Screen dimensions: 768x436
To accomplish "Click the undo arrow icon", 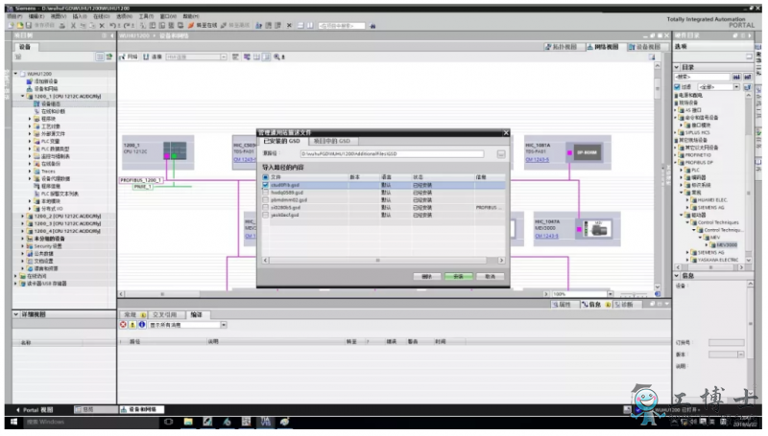I will (113, 26).
